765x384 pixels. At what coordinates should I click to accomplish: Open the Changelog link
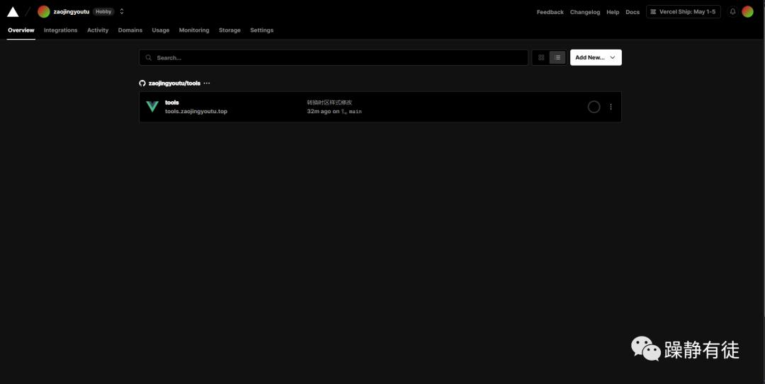pyautogui.click(x=585, y=12)
